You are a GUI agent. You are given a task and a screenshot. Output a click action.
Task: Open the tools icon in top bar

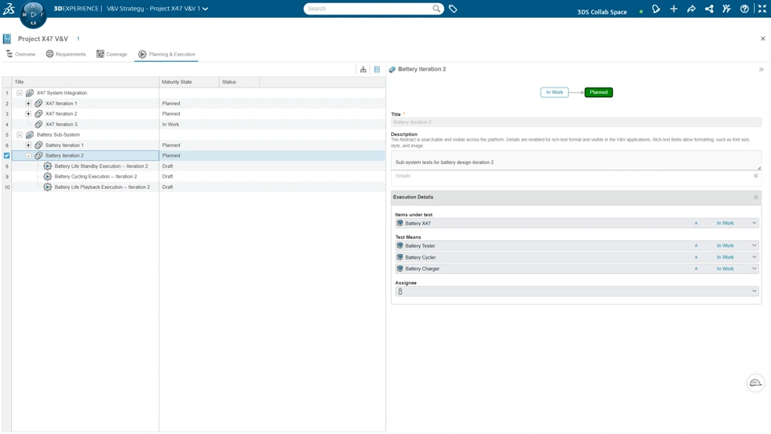click(727, 9)
